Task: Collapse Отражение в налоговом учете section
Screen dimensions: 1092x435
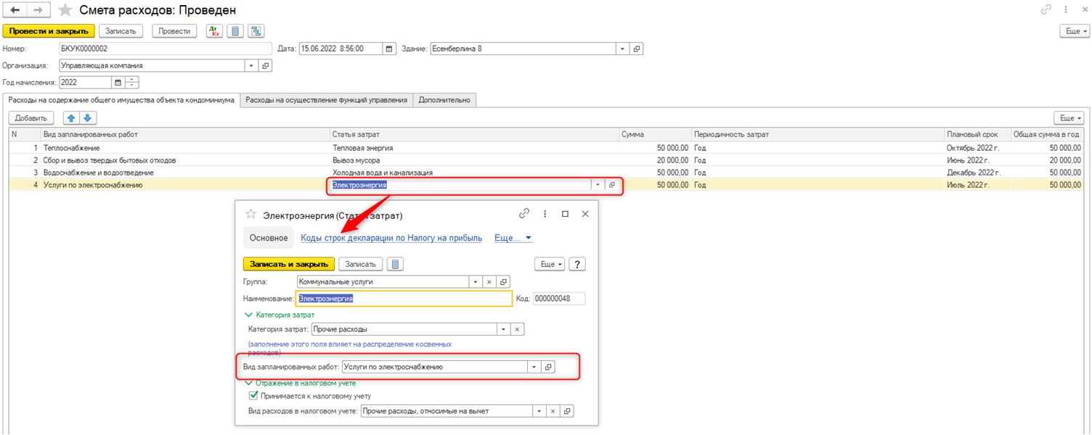Action: pyautogui.click(x=248, y=382)
